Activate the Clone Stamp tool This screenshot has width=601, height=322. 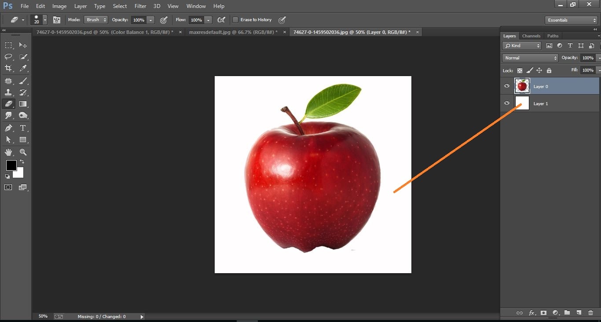click(8, 92)
